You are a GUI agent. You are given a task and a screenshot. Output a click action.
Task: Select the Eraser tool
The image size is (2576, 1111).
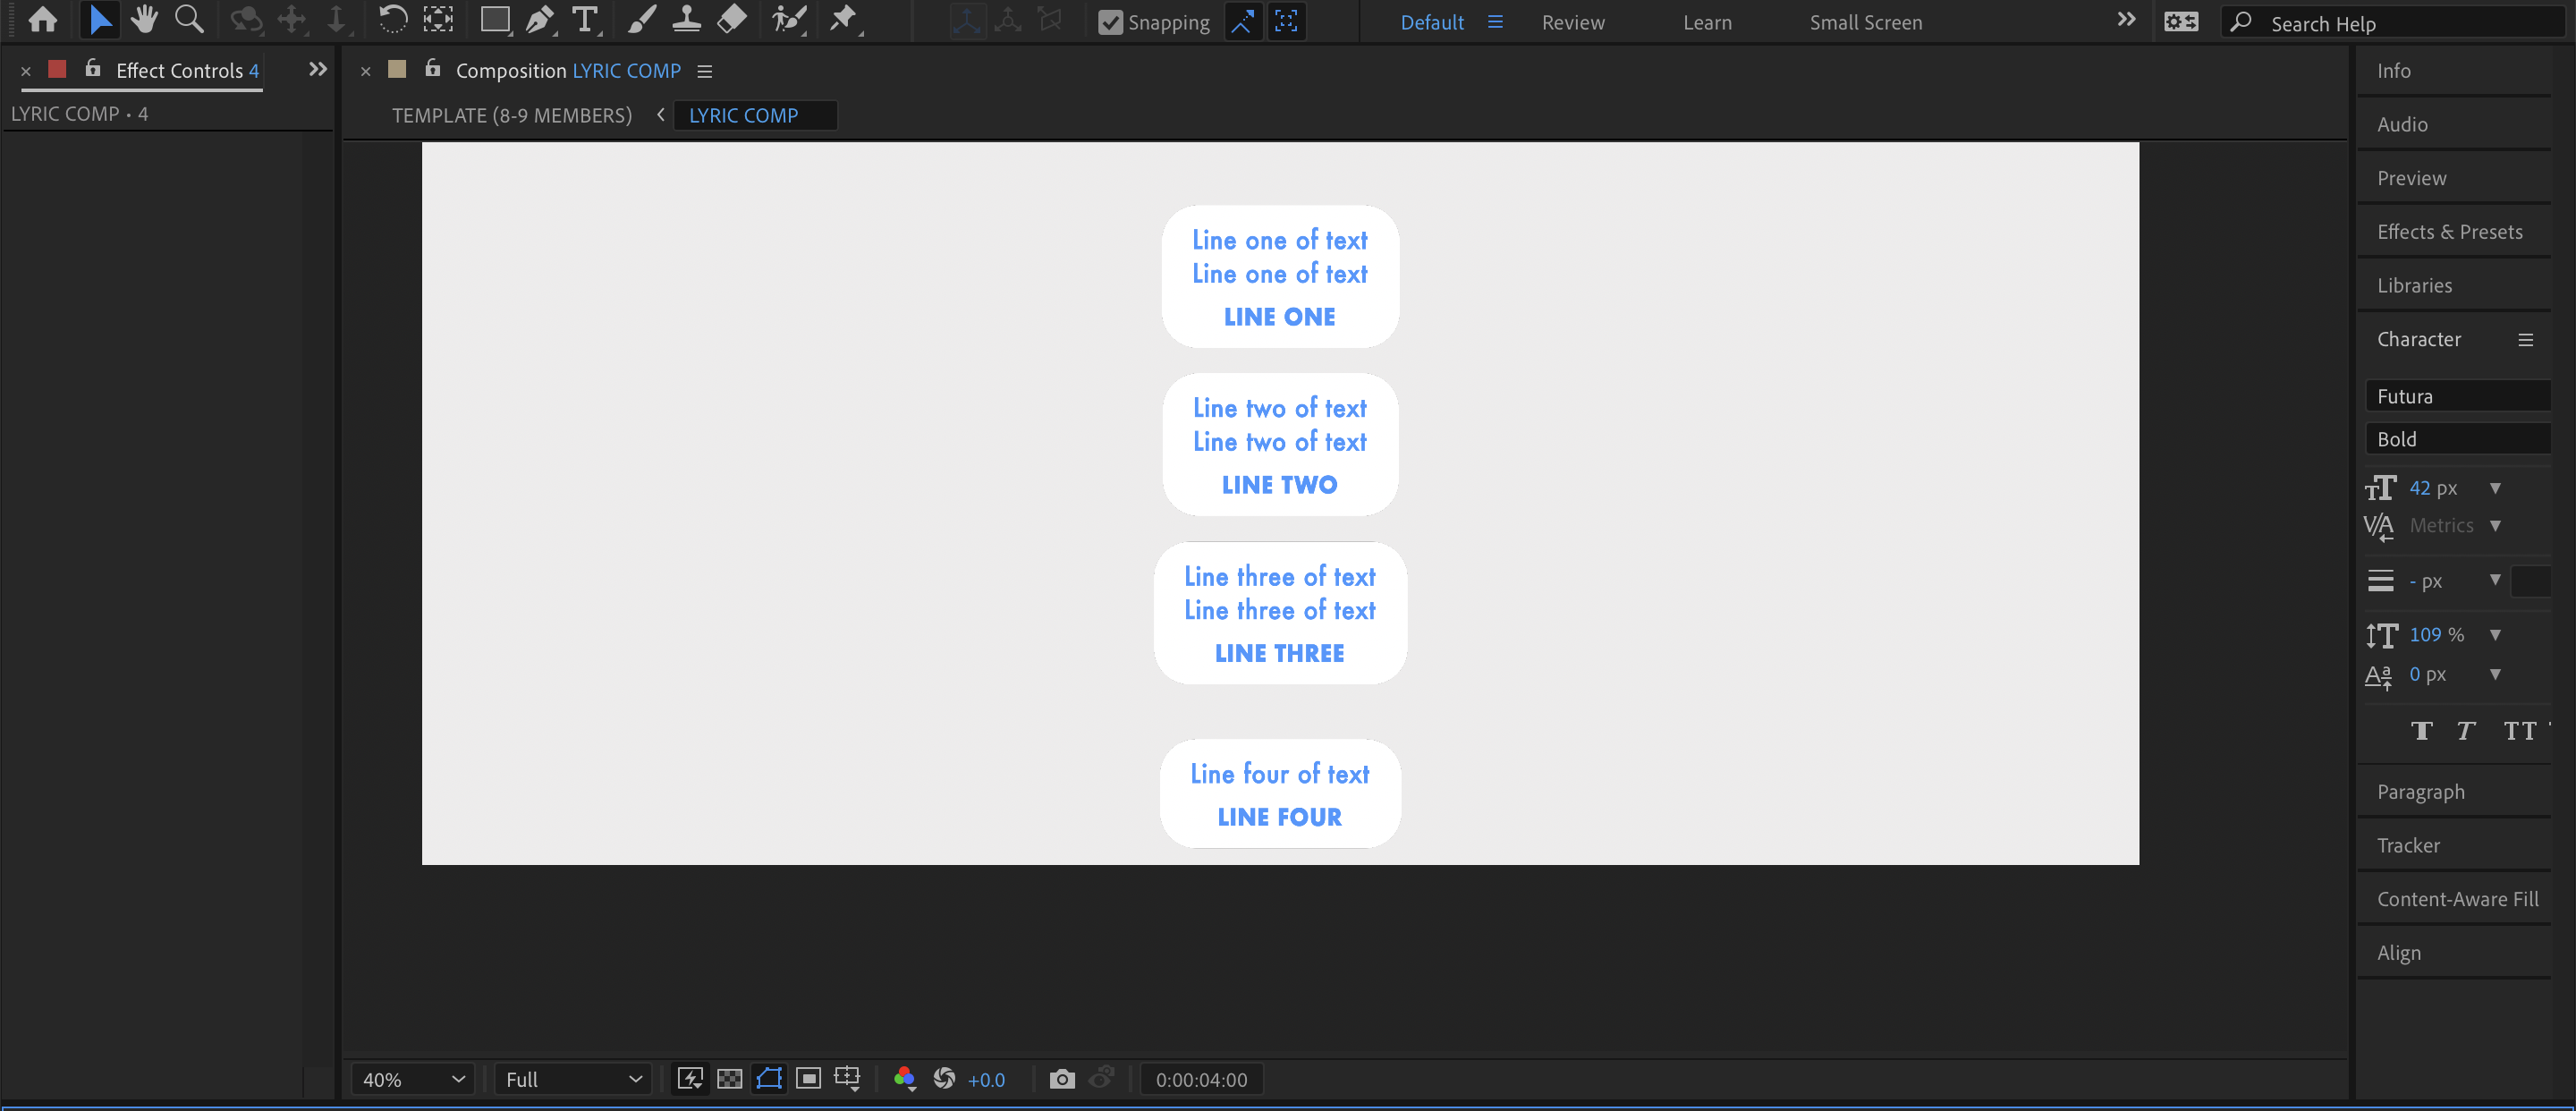[x=732, y=19]
